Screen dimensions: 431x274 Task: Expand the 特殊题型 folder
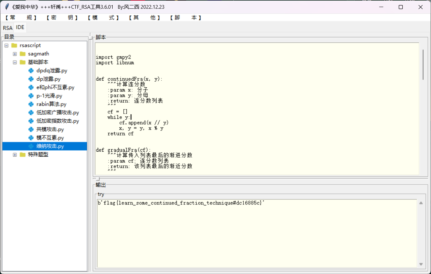tap(15, 155)
